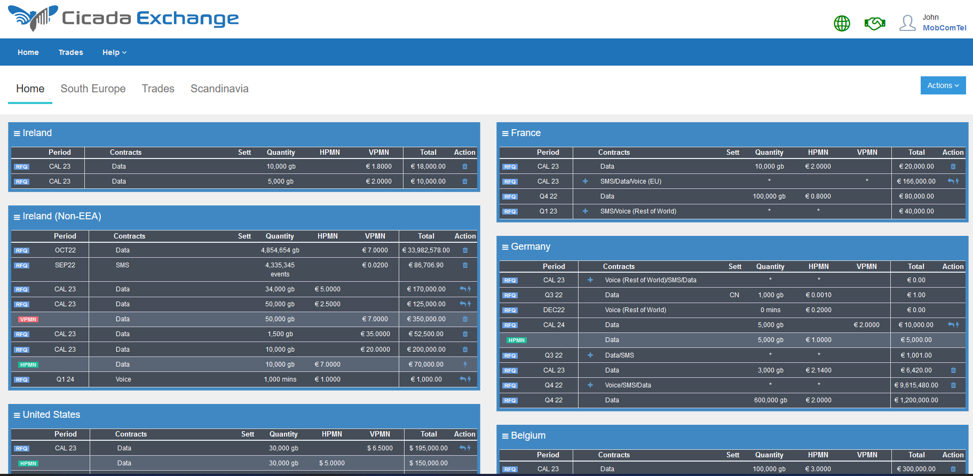Click trash icon on Germany €9,615,480.00 row
973x476 pixels.
click(953, 385)
